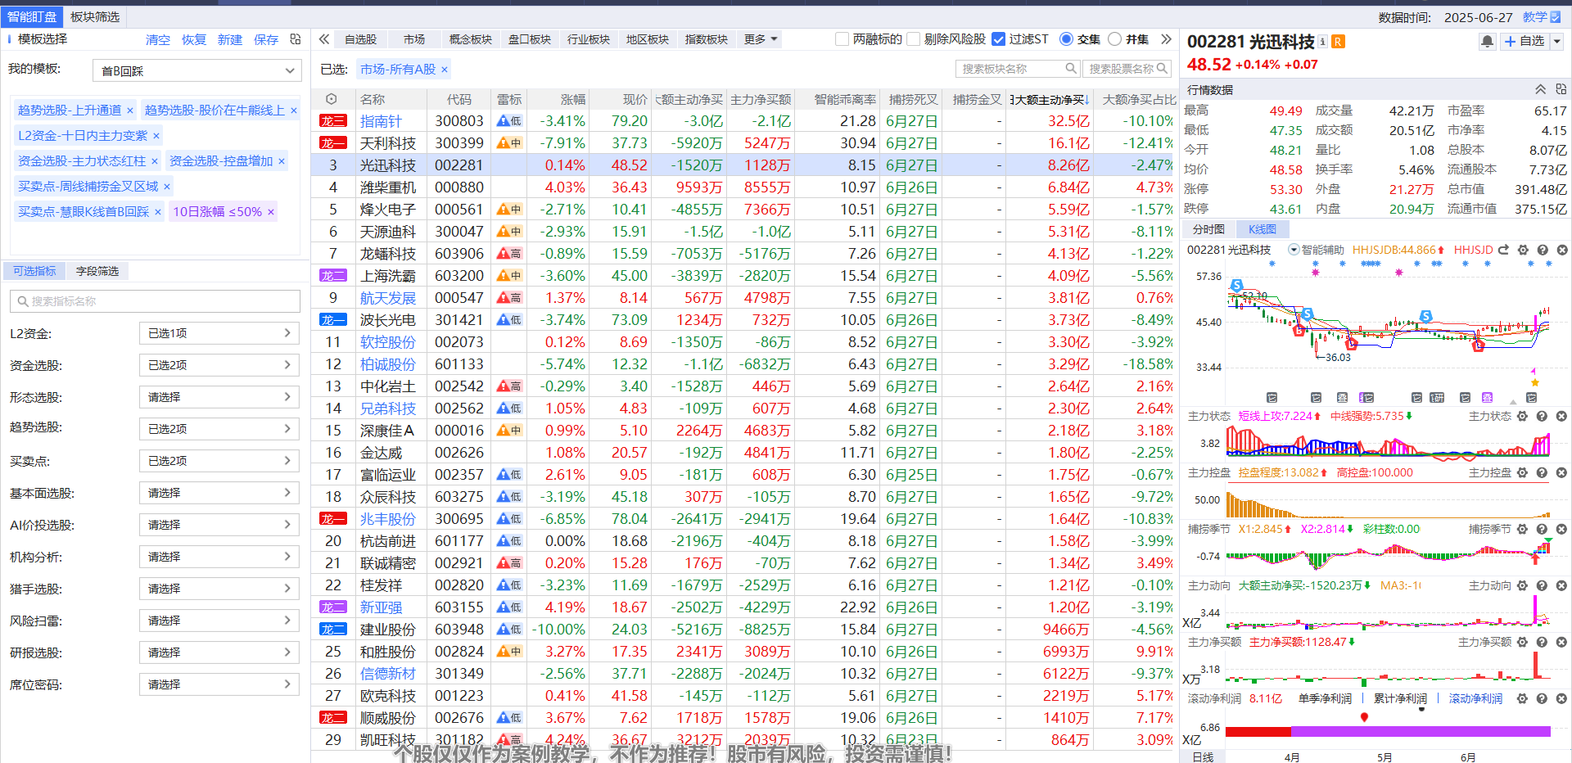Switch to the 板块筛选 tab
Screen dimensions: 1572x763
(95, 16)
